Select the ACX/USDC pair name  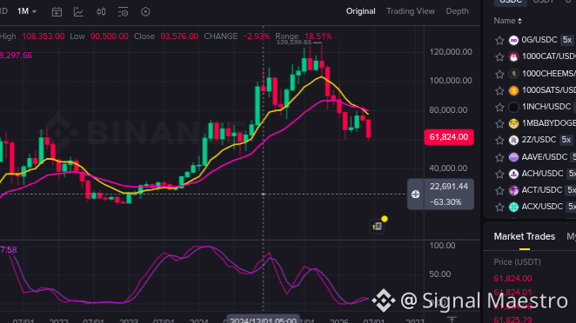point(542,207)
